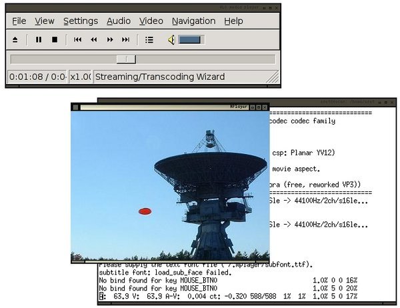Click the Streaming/Transcoding Wizard status text

tap(160, 77)
